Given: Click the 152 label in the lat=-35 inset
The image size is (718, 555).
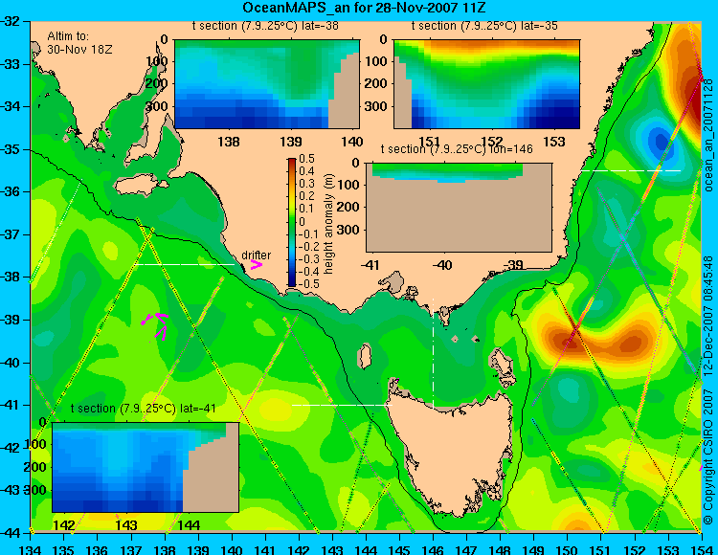Looking at the screenshot, I should pyautogui.click(x=492, y=142).
